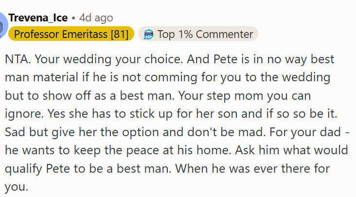Select the Professor Emeritass [81] flair

[71, 34]
